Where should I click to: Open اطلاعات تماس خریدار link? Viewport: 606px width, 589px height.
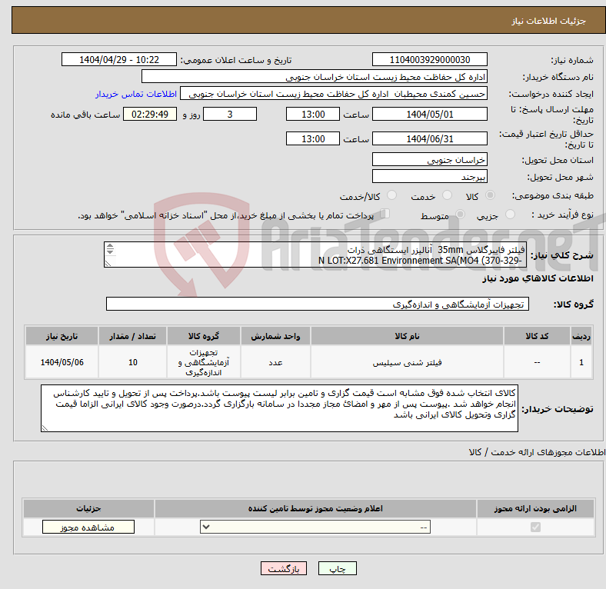[136, 94]
